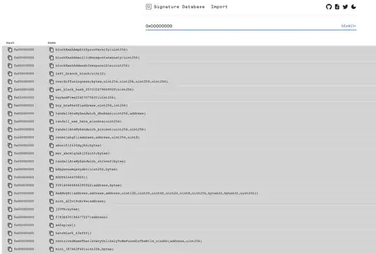Image resolution: width=376 pixels, height=254 pixels.
Task: Toggle dark mode with the moon icon
Action: point(354,7)
